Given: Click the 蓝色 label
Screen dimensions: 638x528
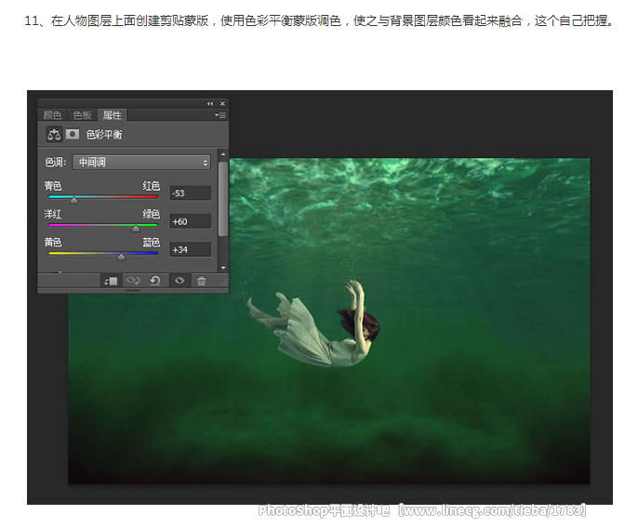Looking at the screenshot, I should tap(151, 243).
